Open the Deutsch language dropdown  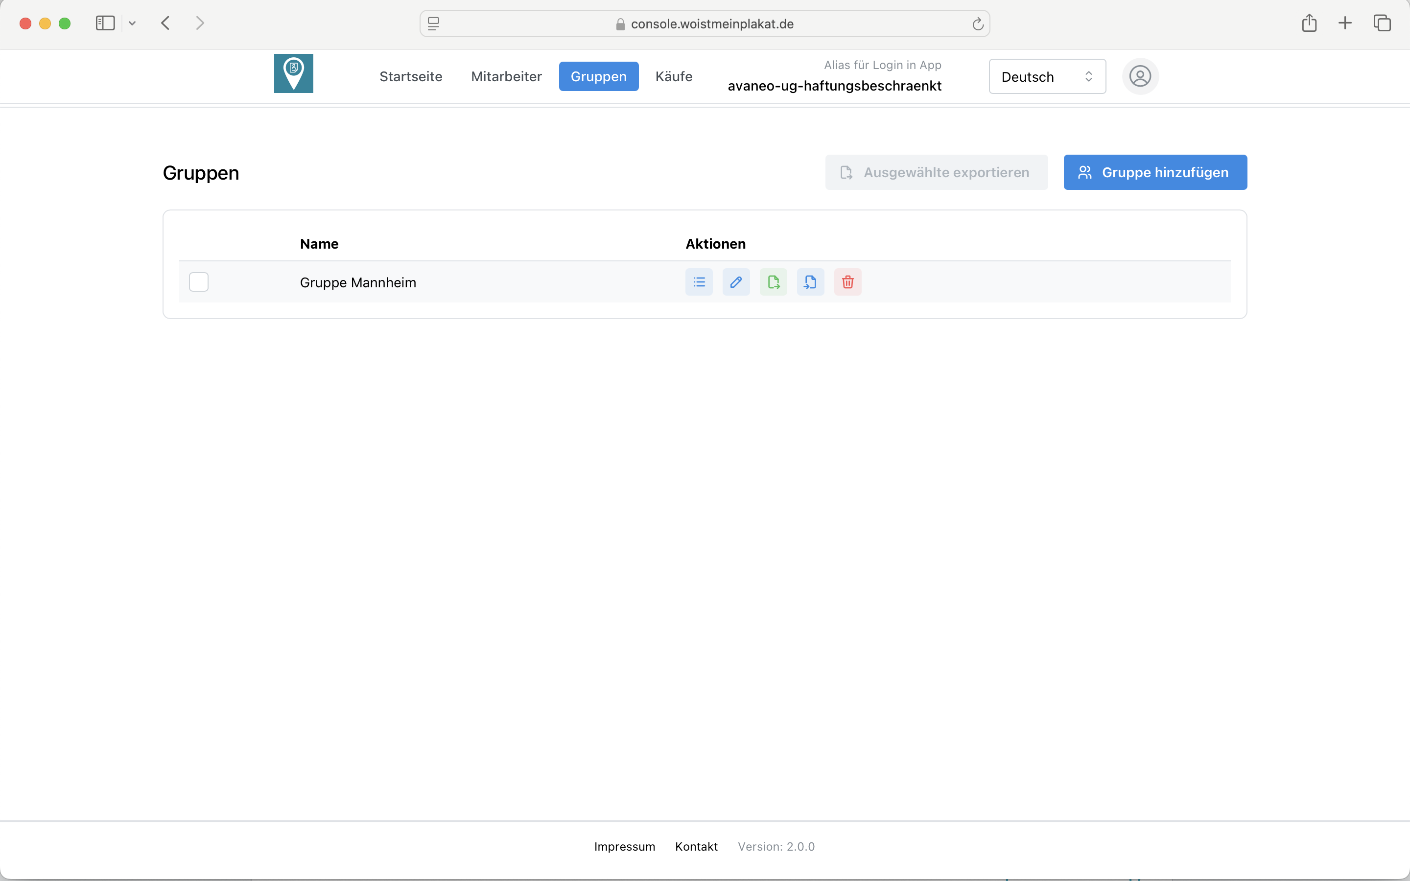point(1047,76)
